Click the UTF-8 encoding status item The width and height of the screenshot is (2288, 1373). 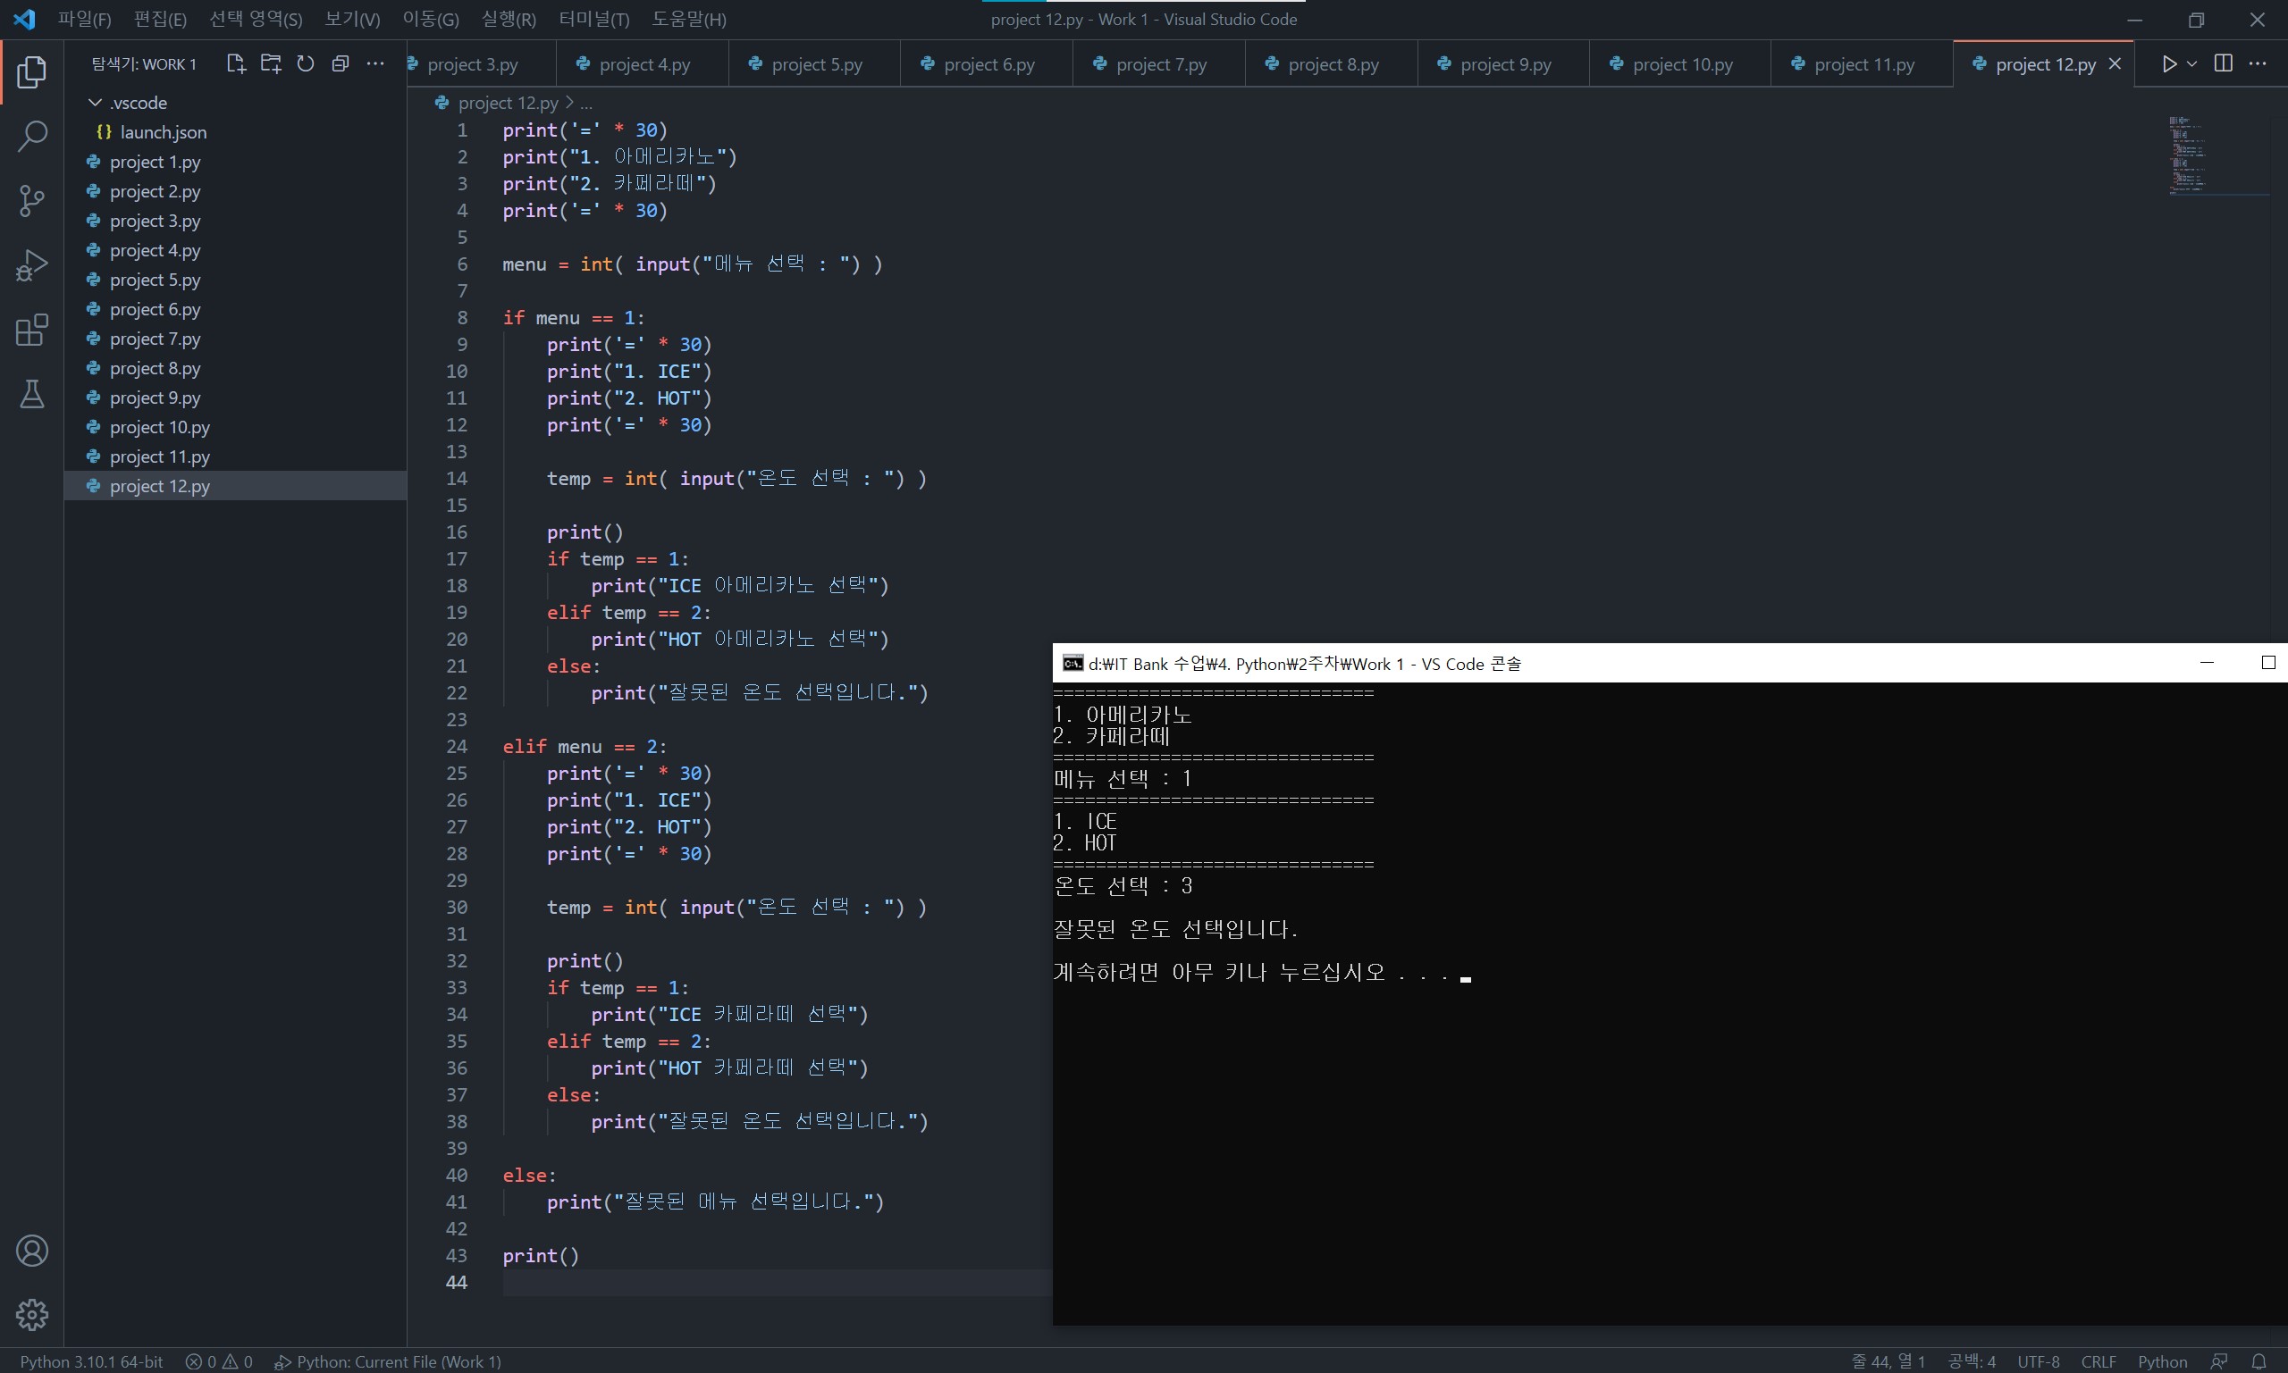[x=2037, y=1361]
